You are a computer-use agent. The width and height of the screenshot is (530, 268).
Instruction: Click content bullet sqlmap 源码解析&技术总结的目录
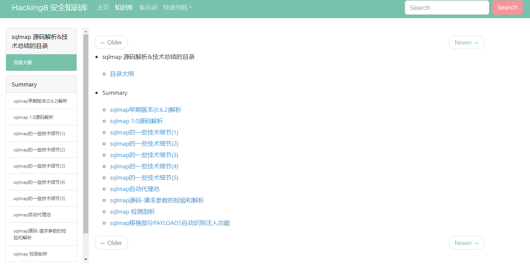148,57
